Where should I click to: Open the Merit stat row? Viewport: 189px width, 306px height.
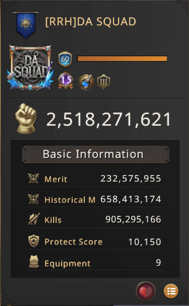[x=95, y=179]
